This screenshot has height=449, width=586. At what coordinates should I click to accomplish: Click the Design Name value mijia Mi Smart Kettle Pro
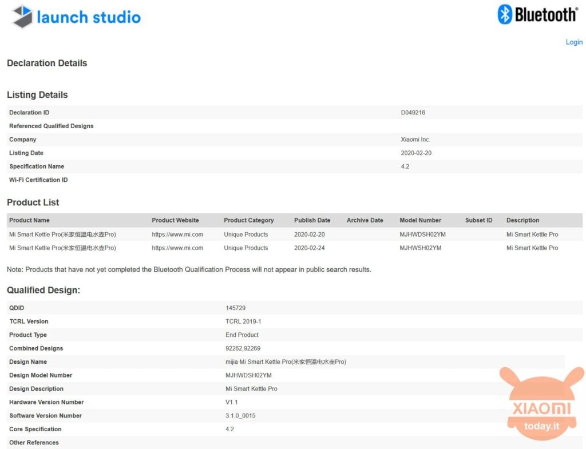pos(286,361)
